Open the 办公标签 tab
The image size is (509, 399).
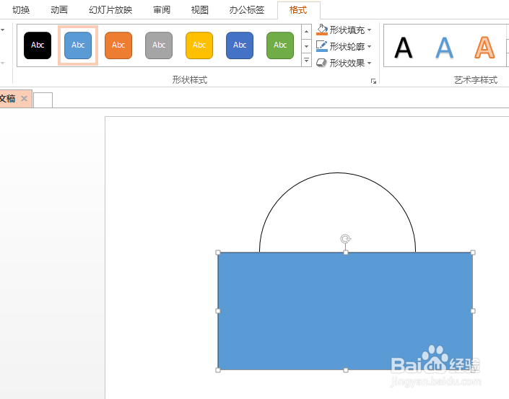pyautogui.click(x=247, y=10)
